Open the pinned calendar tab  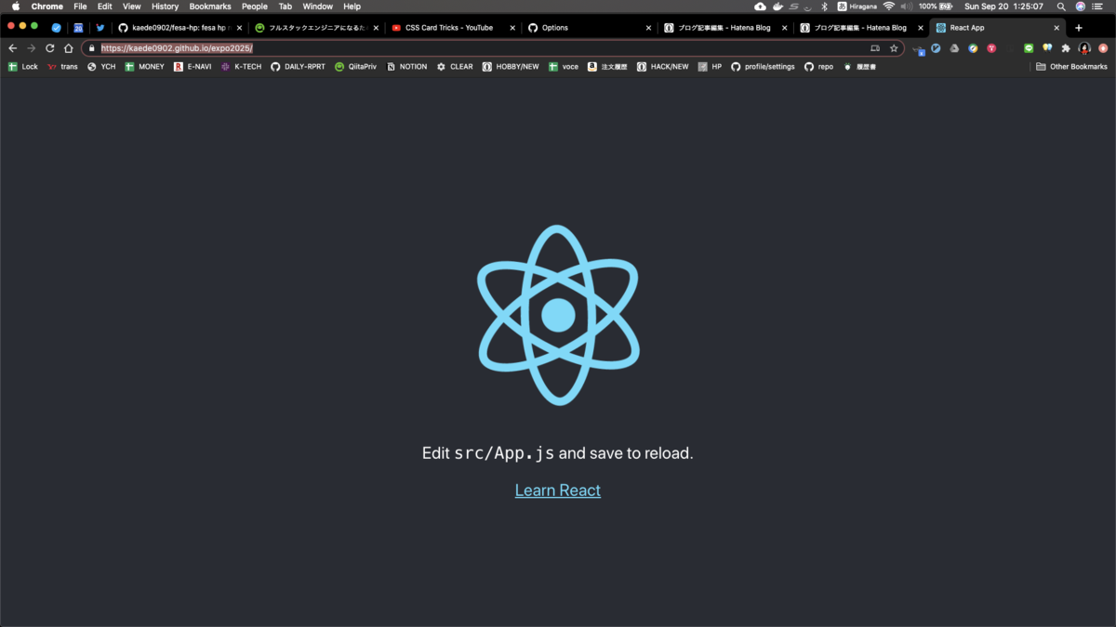(x=78, y=28)
